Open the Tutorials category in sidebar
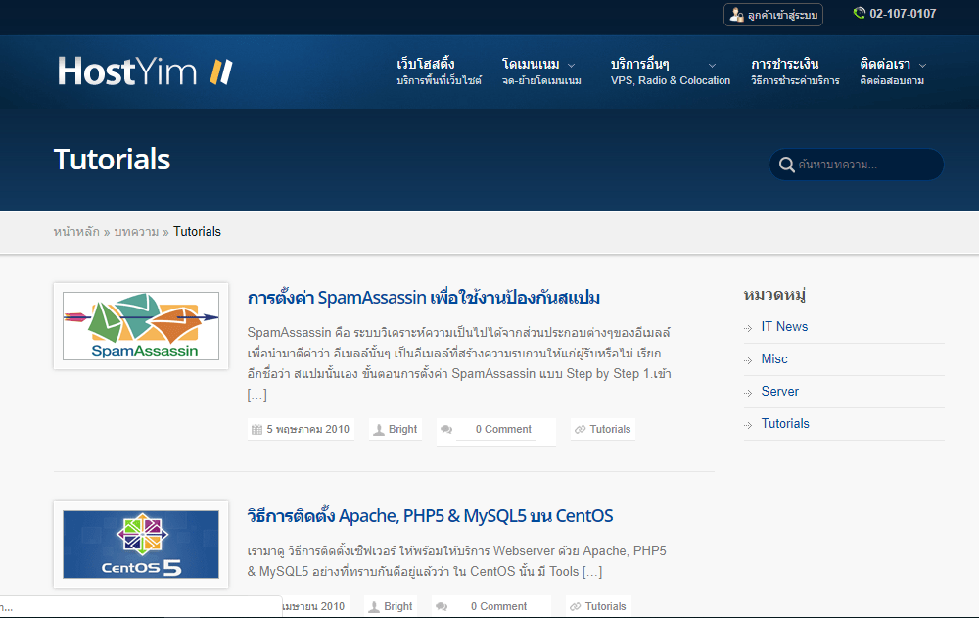This screenshot has height=618, width=979. pos(785,424)
